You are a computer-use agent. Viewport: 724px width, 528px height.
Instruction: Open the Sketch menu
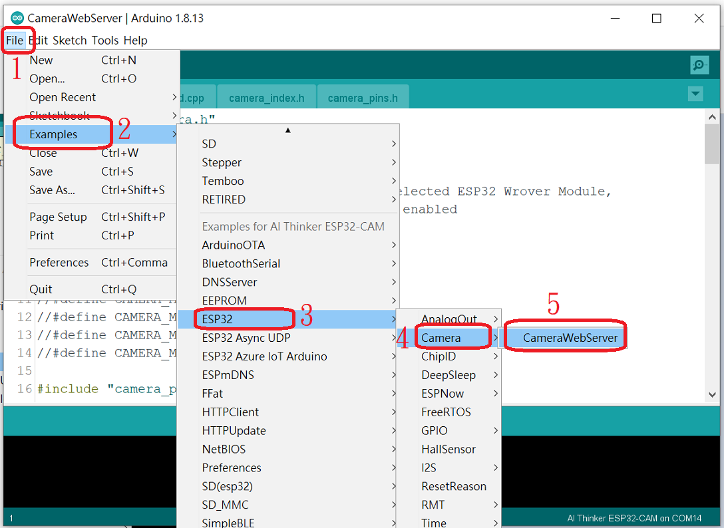pos(70,40)
